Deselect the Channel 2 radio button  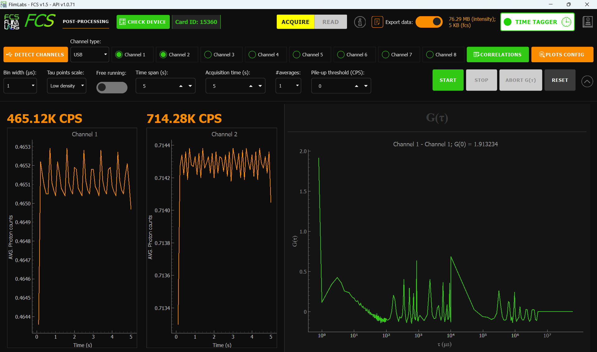(x=163, y=55)
